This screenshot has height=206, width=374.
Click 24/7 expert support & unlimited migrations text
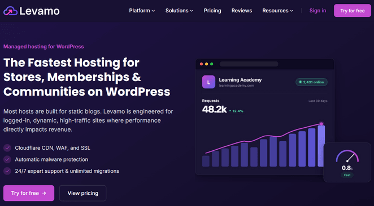coord(67,171)
